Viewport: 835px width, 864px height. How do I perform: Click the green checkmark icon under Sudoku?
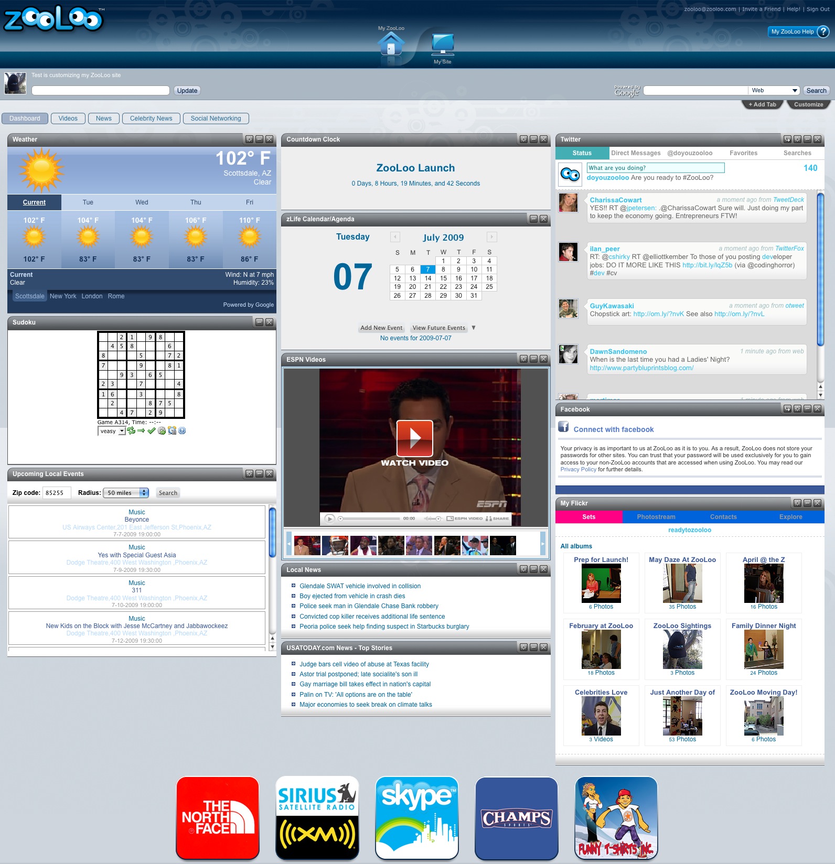(x=152, y=431)
